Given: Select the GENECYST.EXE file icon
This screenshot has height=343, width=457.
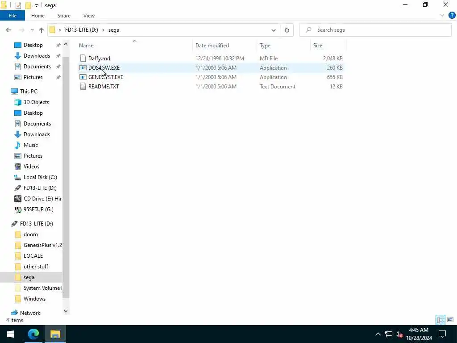Looking at the screenshot, I should 83,77.
